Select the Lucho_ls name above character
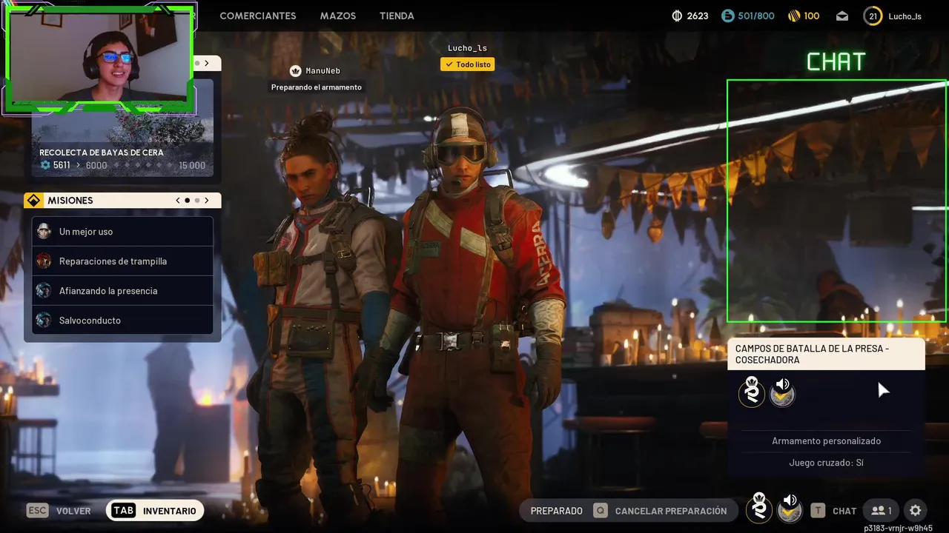 point(468,48)
